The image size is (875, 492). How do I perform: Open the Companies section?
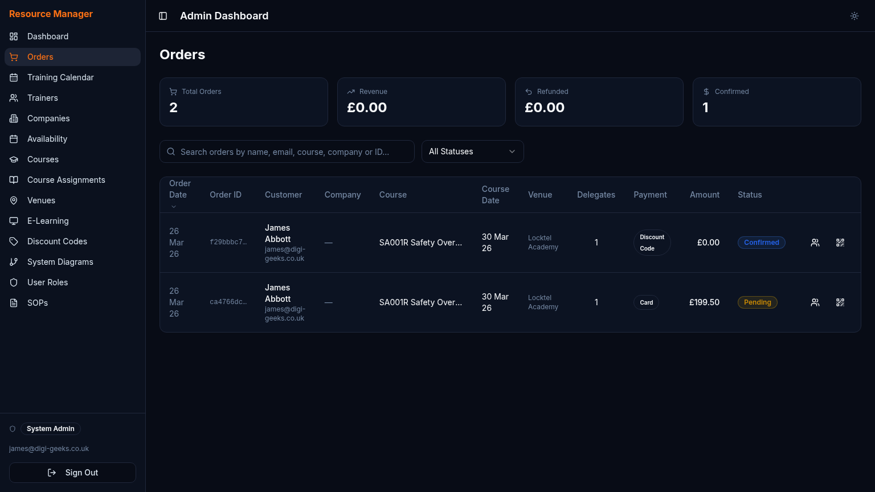click(73, 118)
